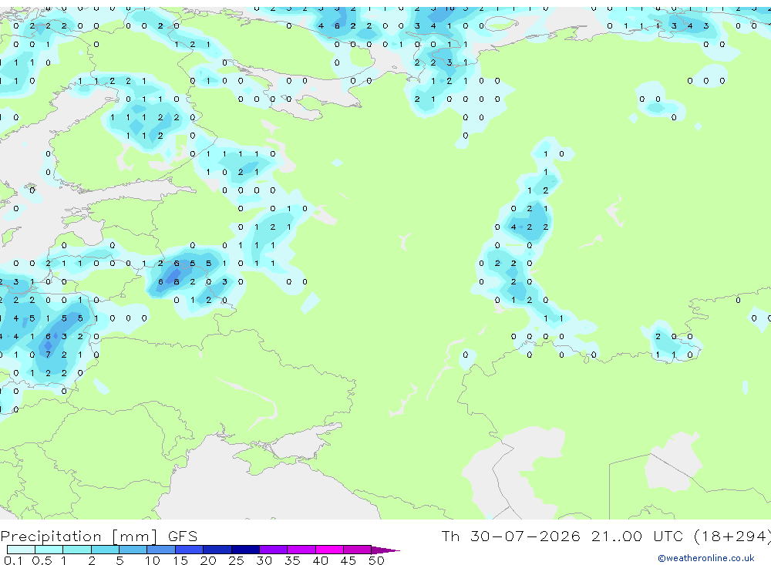Click the 0.5–1 mm legend color box
This screenshot has width=771, height=565.
pyautogui.click(x=49, y=550)
